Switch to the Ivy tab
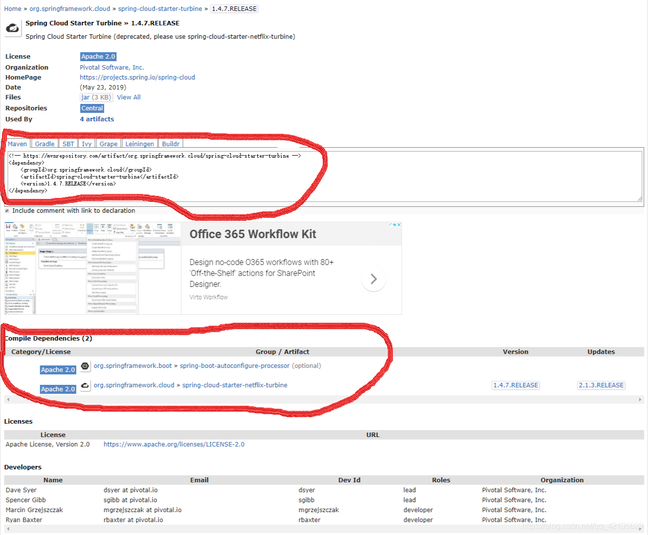The height and width of the screenshot is (535, 648). click(x=87, y=144)
